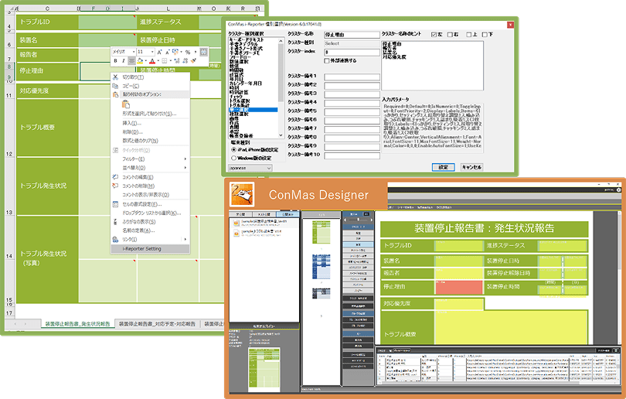Expand the フィルター submenu arrow
The width and height of the screenshot is (626, 399).
coord(185,159)
